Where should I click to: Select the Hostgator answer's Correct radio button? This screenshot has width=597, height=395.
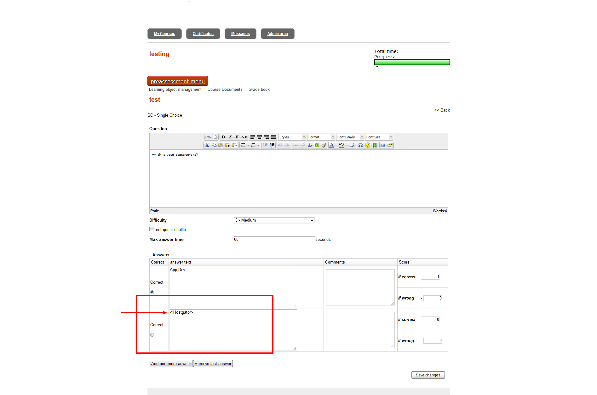tap(152, 335)
